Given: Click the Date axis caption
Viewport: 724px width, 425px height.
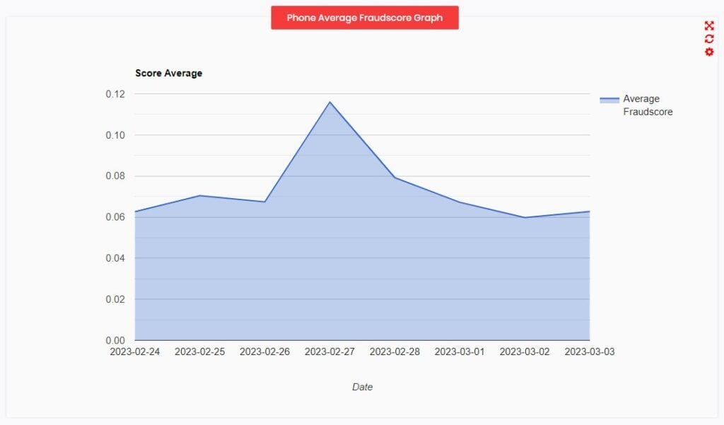Looking at the screenshot, I should 363,387.
